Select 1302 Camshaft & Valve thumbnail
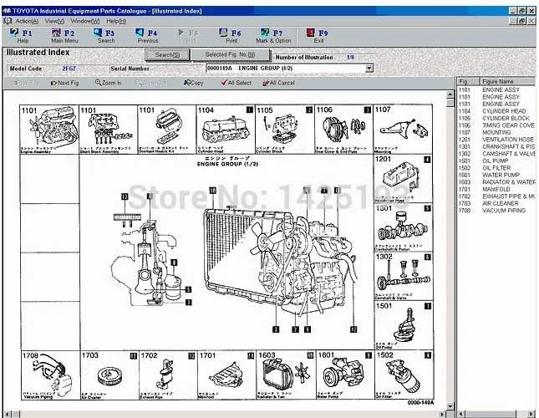539x418 pixels. tap(403, 276)
